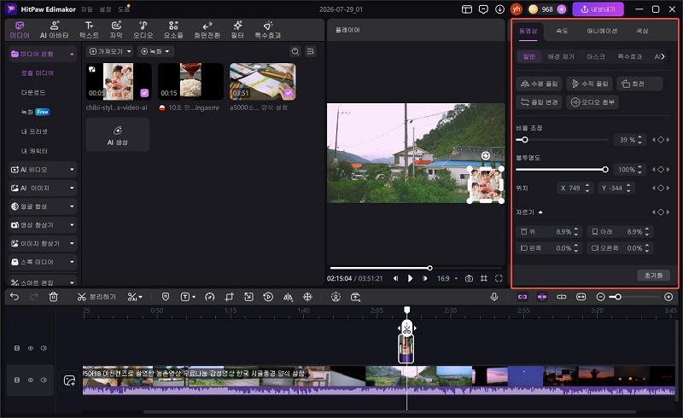The height and width of the screenshot is (418, 683).
Task: Take a snapshot of the preview
Action: pyautogui.click(x=469, y=278)
